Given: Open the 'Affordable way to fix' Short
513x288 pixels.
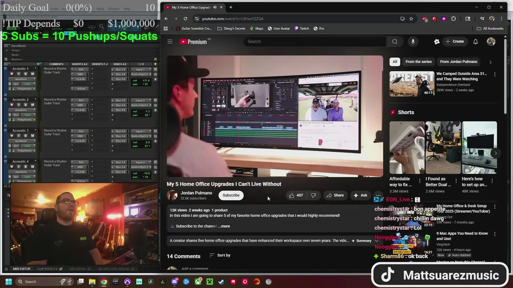Looking at the screenshot, I should pyautogui.click(x=407, y=148).
